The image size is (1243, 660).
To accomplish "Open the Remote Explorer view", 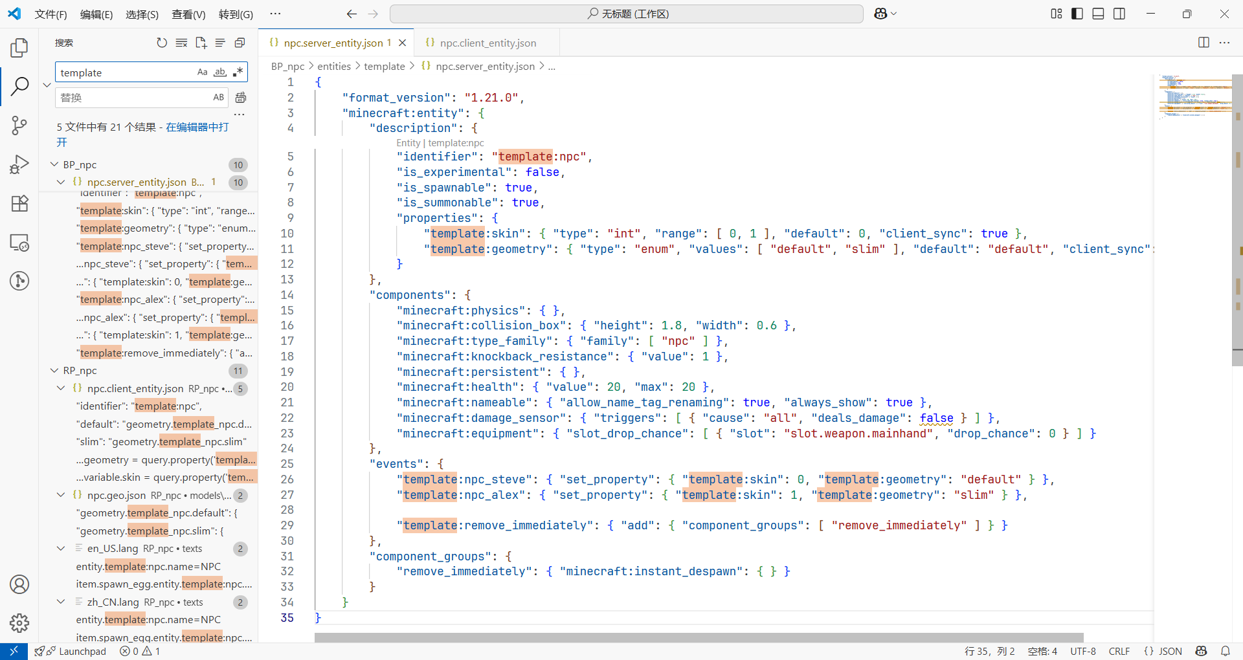I will [19, 243].
